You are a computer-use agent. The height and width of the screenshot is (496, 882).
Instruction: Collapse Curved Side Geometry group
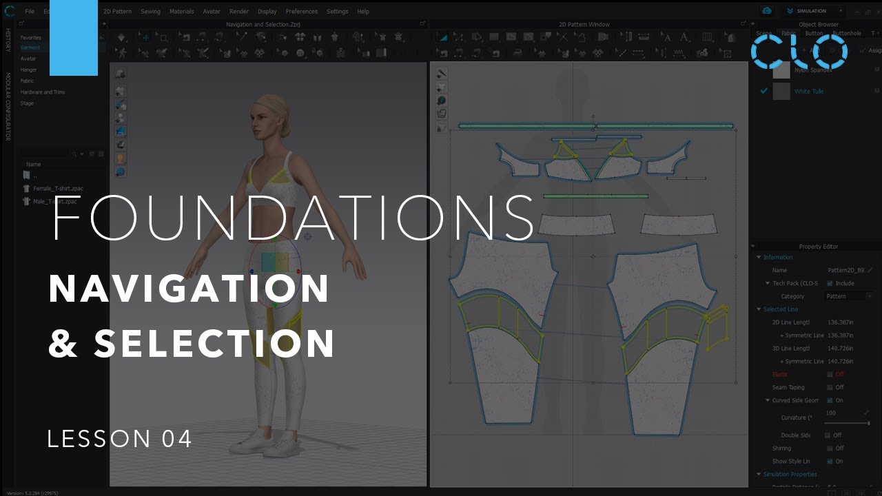coord(768,400)
